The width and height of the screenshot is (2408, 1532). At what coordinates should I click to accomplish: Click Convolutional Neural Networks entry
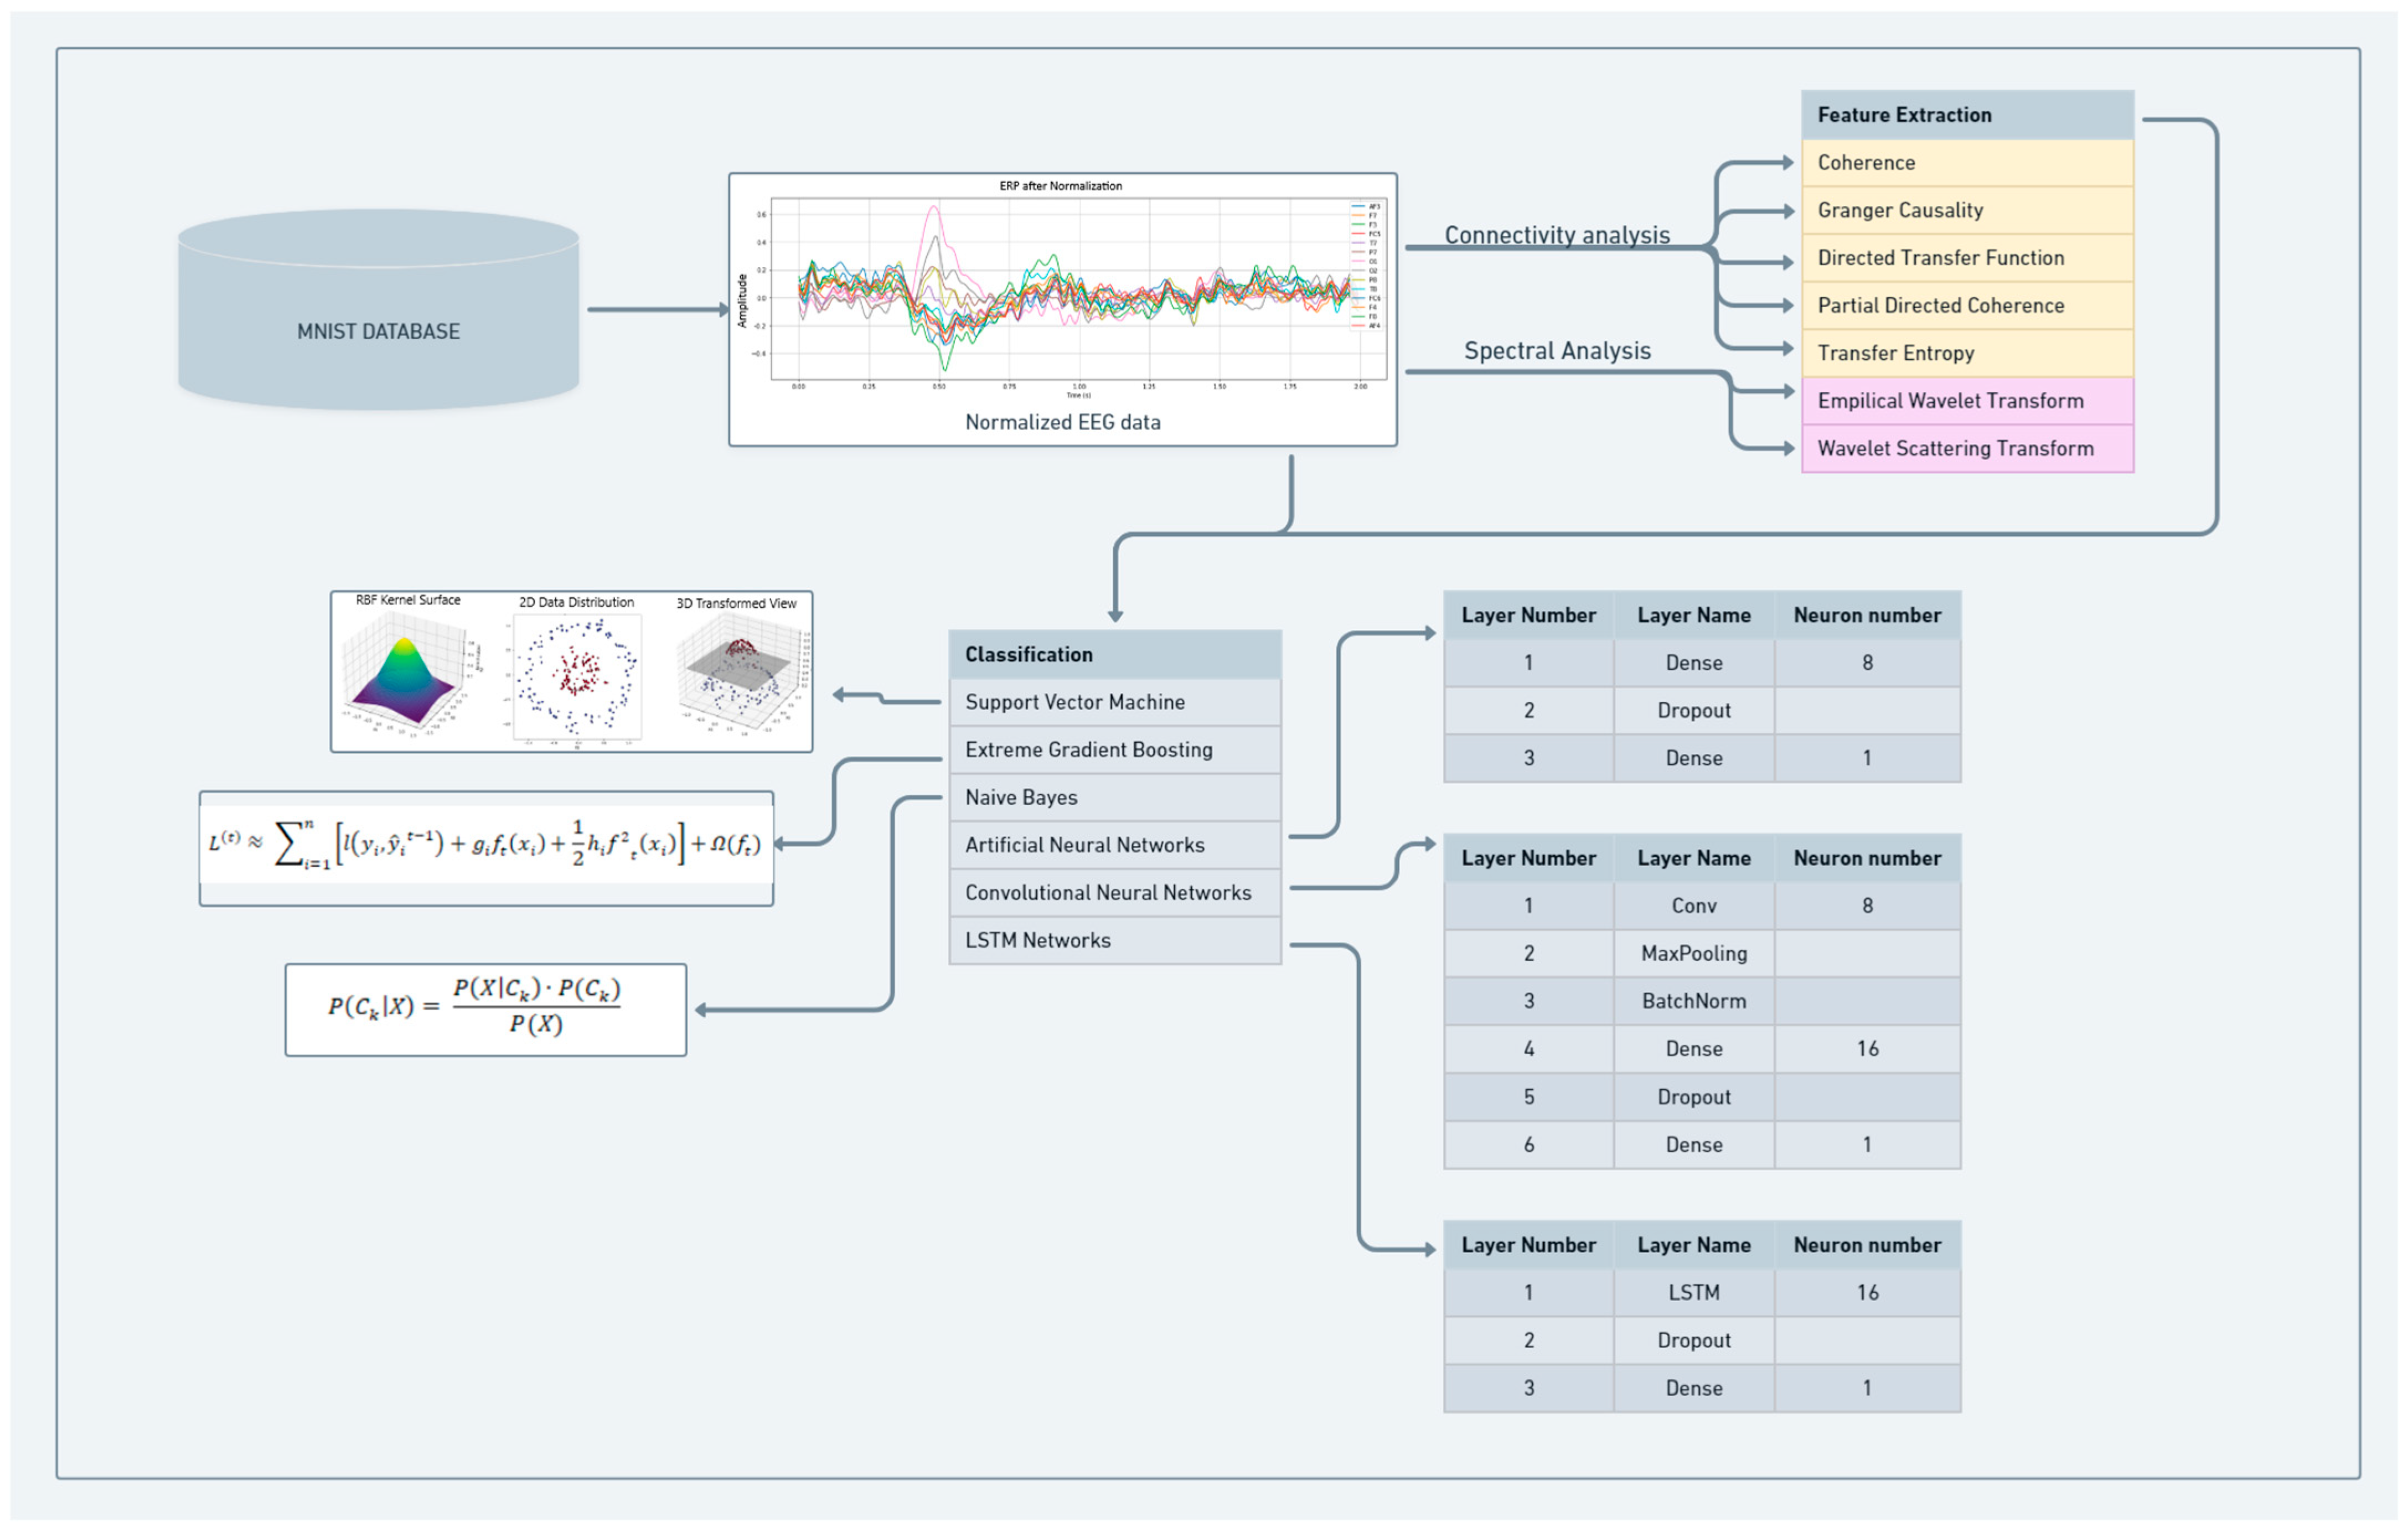click(1114, 893)
